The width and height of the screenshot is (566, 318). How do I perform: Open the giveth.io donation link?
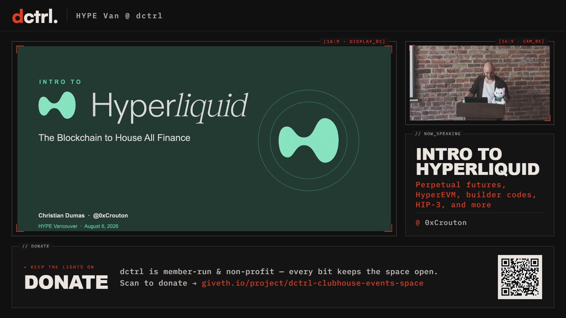point(312,283)
